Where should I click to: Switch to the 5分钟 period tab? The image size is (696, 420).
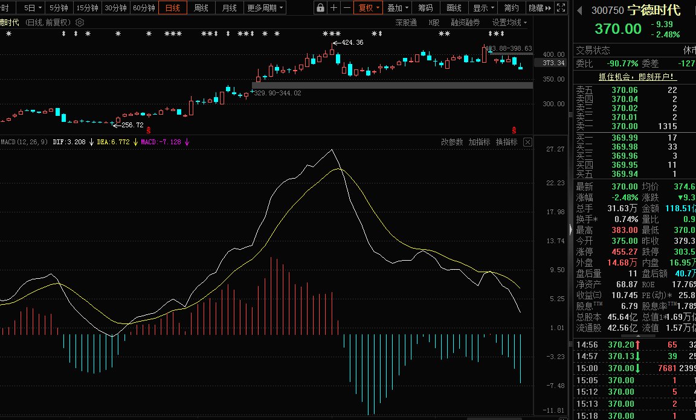[x=59, y=7]
